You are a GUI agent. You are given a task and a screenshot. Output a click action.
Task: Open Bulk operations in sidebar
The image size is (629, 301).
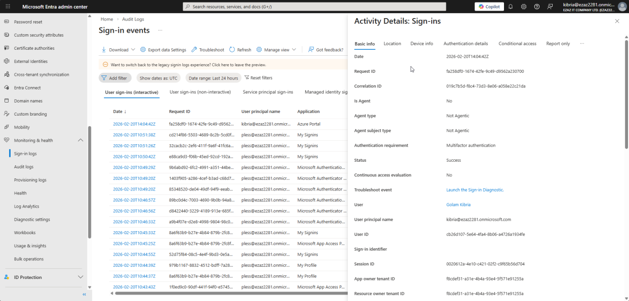pos(29,259)
